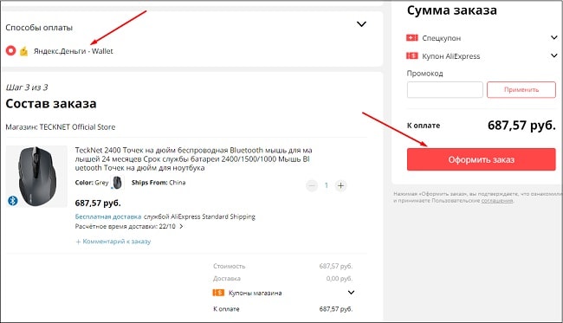Click the product price 687,57 руб.
The height and width of the screenshot is (323, 563).
[x=98, y=203]
